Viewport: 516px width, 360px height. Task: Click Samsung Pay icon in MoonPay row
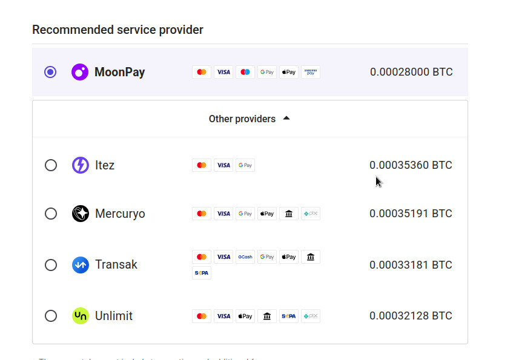[310, 72]
